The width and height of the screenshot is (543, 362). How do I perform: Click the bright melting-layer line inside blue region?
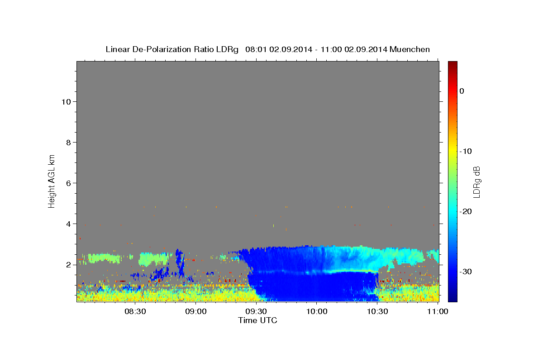314,271
